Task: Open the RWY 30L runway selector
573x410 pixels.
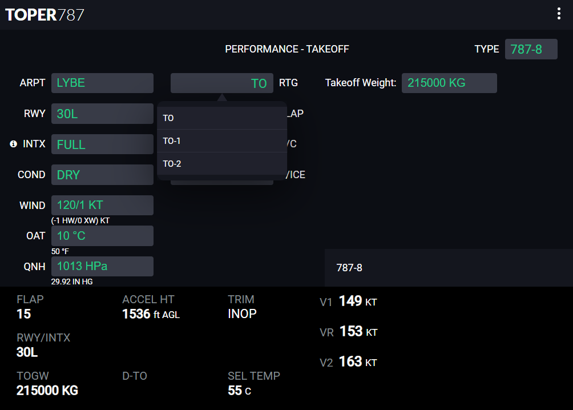Action: tap(102, 114)
